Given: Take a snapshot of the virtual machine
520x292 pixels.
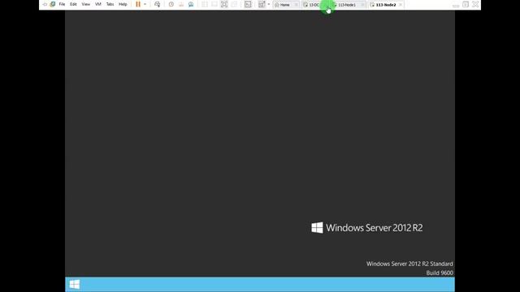Looking at the screenshot, I should point(171,4).
